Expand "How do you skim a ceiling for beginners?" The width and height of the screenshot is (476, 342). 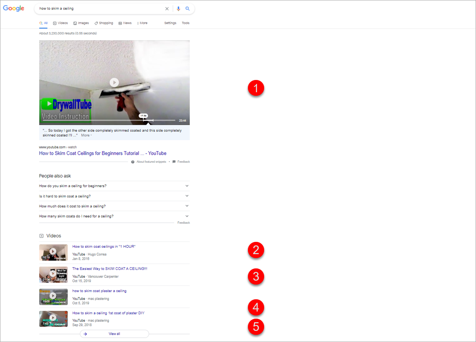[187, 186]
